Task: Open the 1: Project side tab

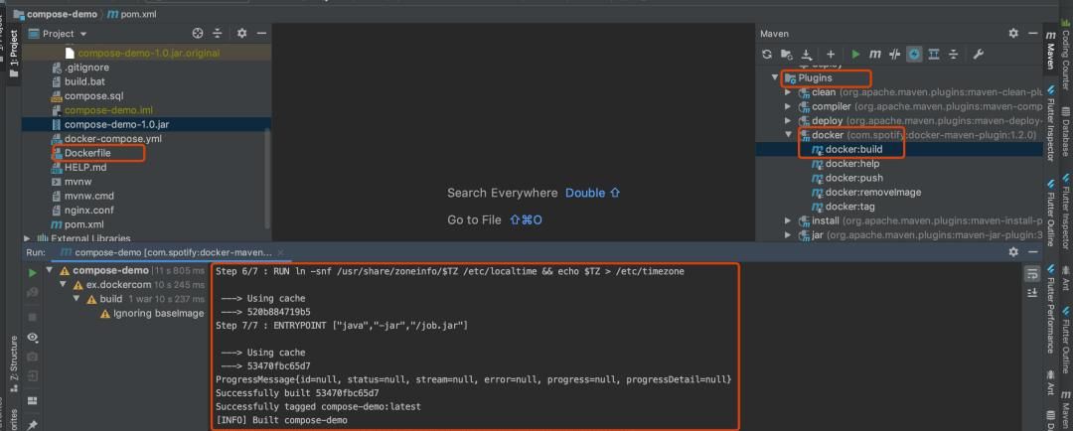Action: click(x=14, y=54)
